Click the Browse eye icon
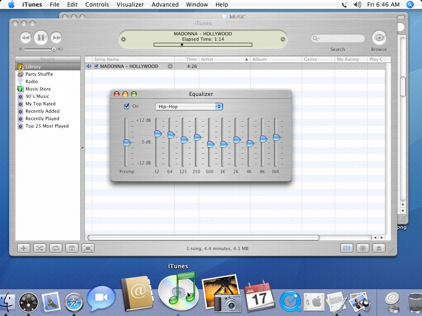This screenshot has height=316, width=422. (x=379, y=38)
